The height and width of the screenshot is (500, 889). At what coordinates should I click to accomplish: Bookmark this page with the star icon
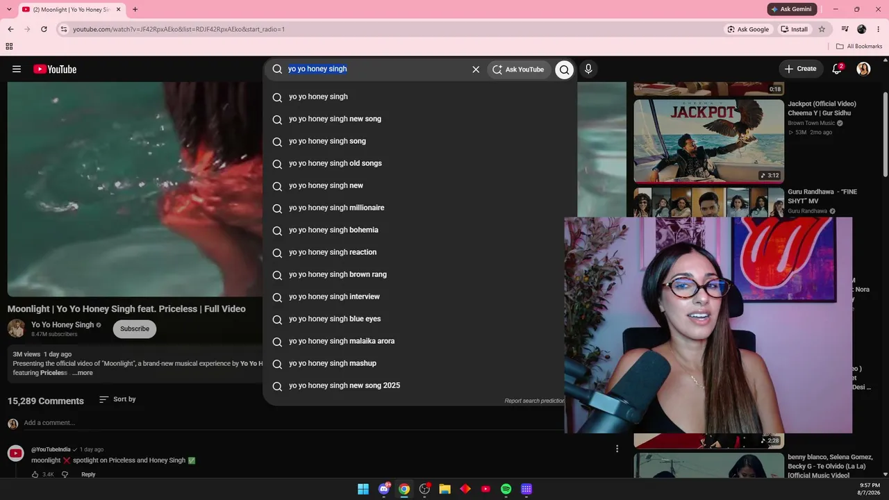pos(822,29)
